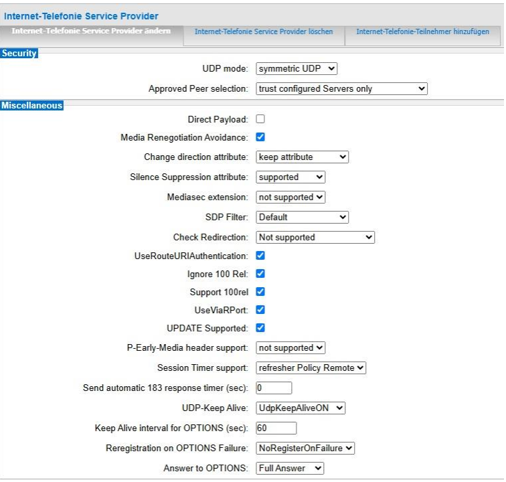
Task: Expand the Mediasec extension dropdown
Action: tap(290, 197)
